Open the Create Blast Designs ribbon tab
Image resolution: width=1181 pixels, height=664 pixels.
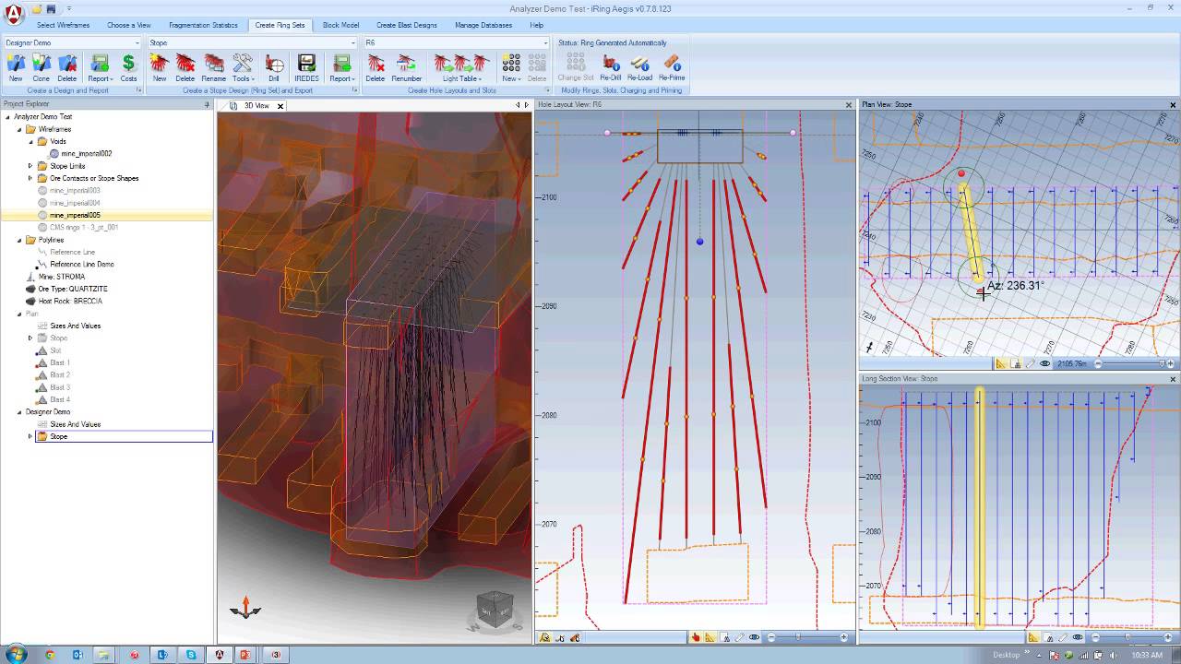(407, 25)
